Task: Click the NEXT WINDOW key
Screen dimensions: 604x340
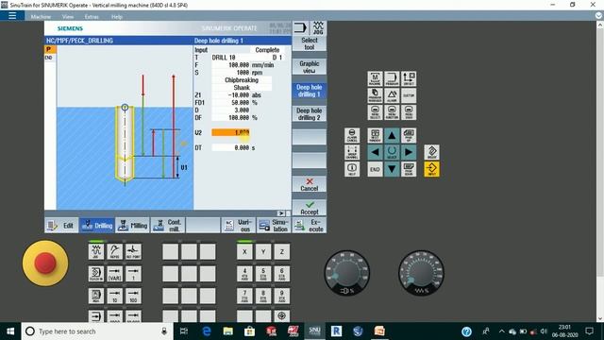Action: (x=375, y=135)
